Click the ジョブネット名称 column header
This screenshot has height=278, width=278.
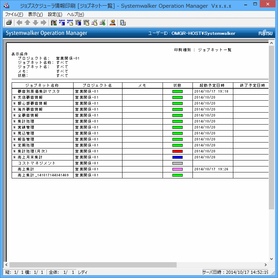click(x=42, y=86)
